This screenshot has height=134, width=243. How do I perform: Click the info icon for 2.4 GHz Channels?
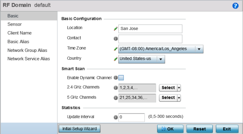pyautogui.click(x=116, y=88)
